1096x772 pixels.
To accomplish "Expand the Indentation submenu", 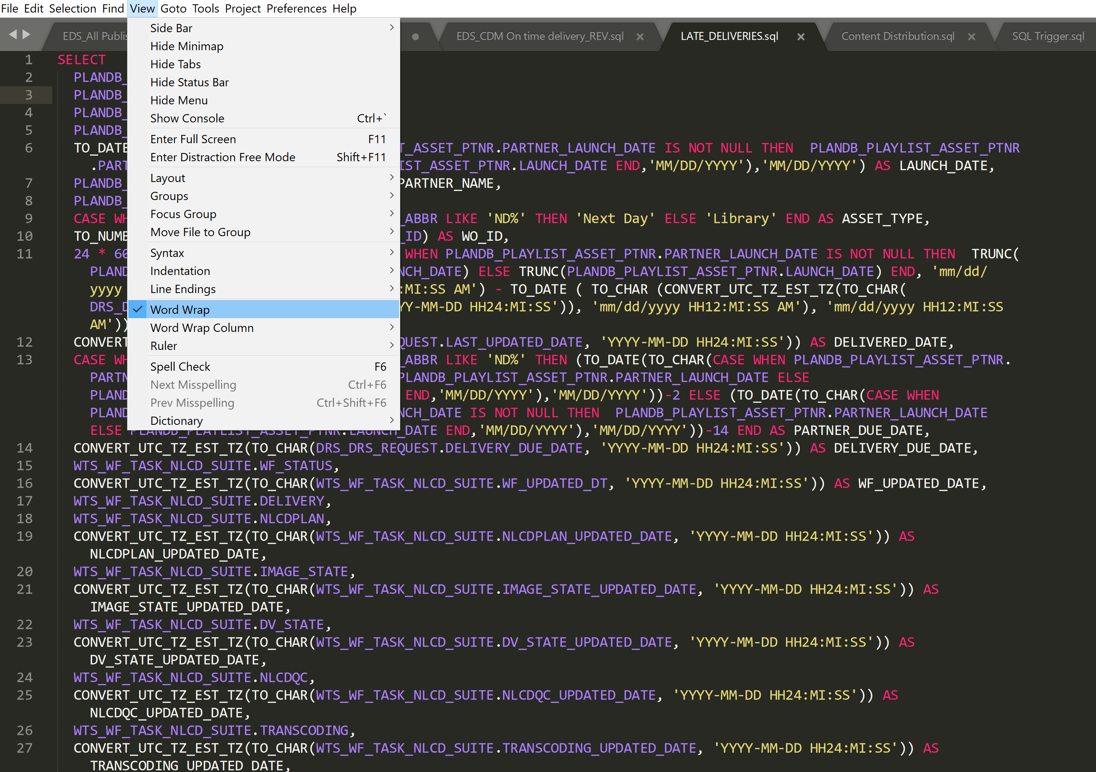I will tap(180, 271).
